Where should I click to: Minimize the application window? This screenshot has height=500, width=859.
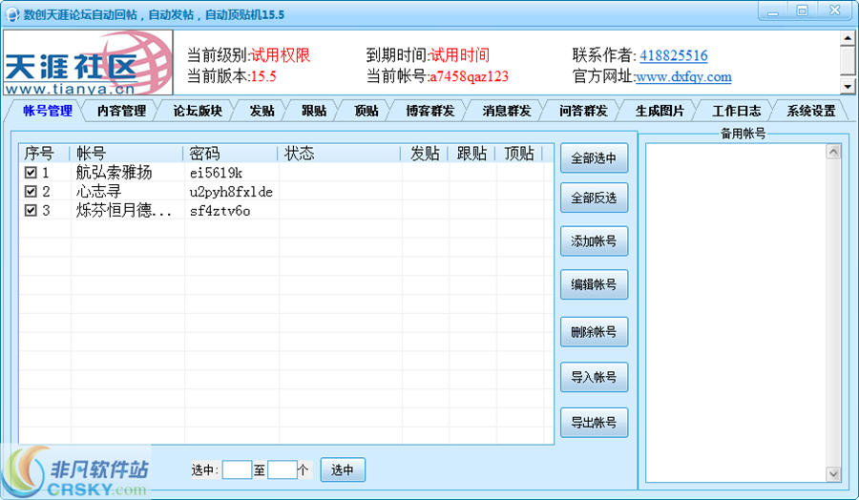(x=773, y=11)
